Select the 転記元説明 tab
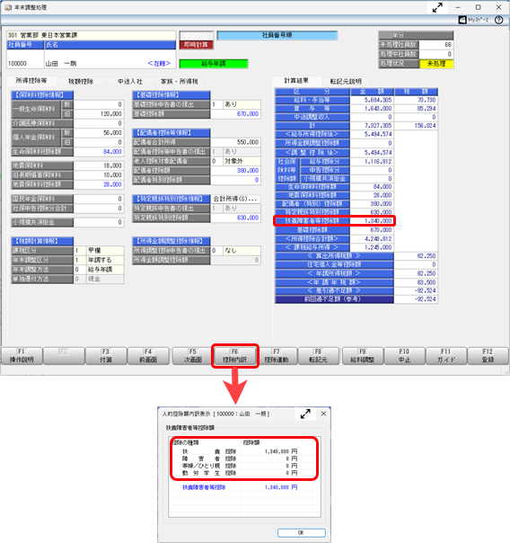The width and height of the screenshot is (510, 543). [x=346, y=82]
